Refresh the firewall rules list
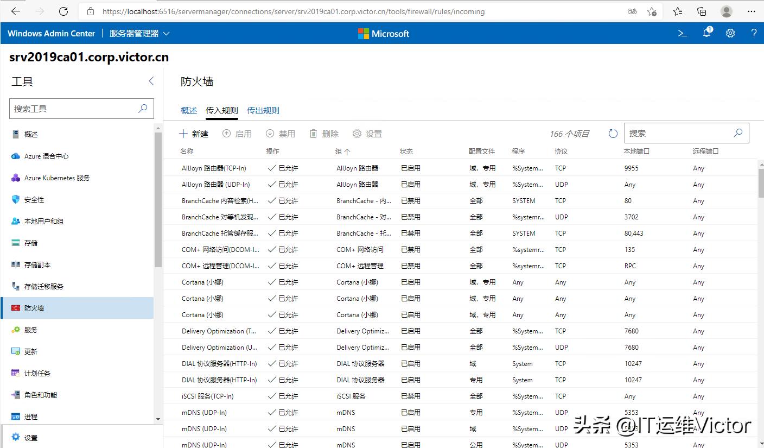The height and width of the screenshot is (448, 764). (613, 132)
